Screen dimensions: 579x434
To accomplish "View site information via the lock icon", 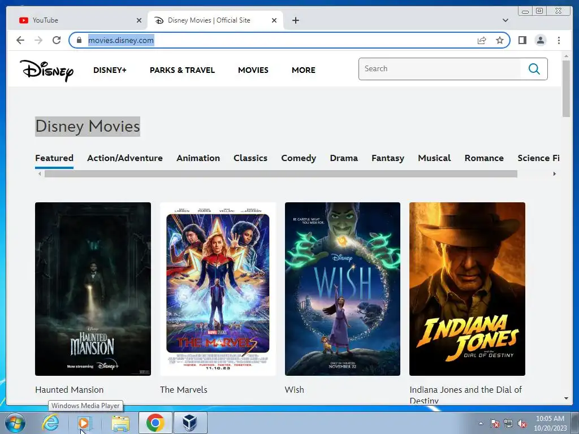I will (x=79, y=40).
